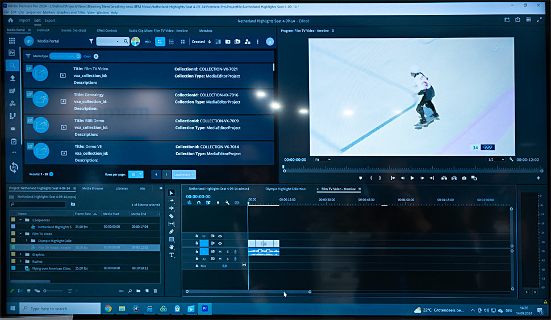551x320 pixels.
Task: Switch MediaPortal to plain list view
Action: click(x=172, y=42)
